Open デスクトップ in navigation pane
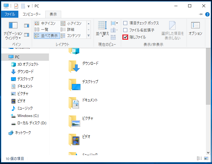The width and height of the screenshot is (212, 164). (x=25, y=79)
